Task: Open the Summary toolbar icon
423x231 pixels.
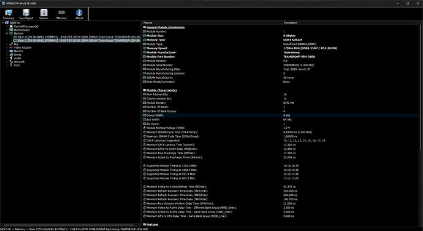Action: coord(9,14)
